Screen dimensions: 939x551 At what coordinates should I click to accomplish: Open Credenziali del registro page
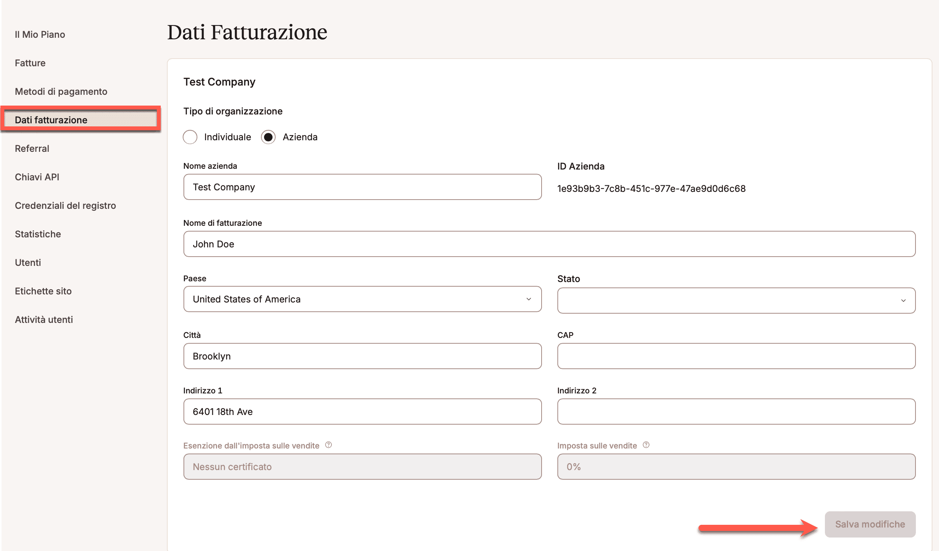coord(65,206)
